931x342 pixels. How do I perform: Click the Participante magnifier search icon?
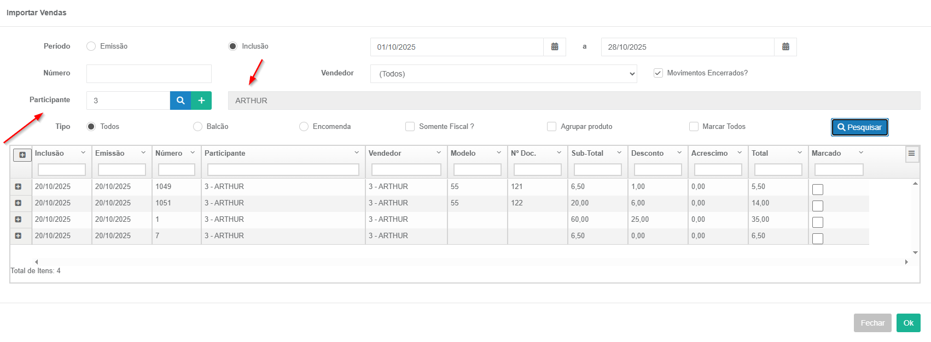pyautogui.click(x=181, y=101)
